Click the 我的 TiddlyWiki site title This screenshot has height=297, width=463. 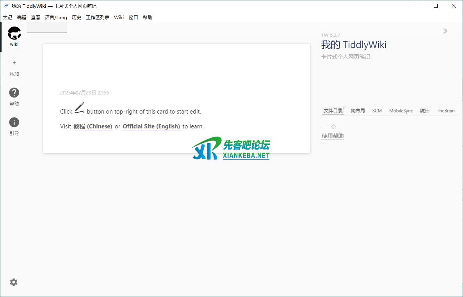[x=354, y=45]
